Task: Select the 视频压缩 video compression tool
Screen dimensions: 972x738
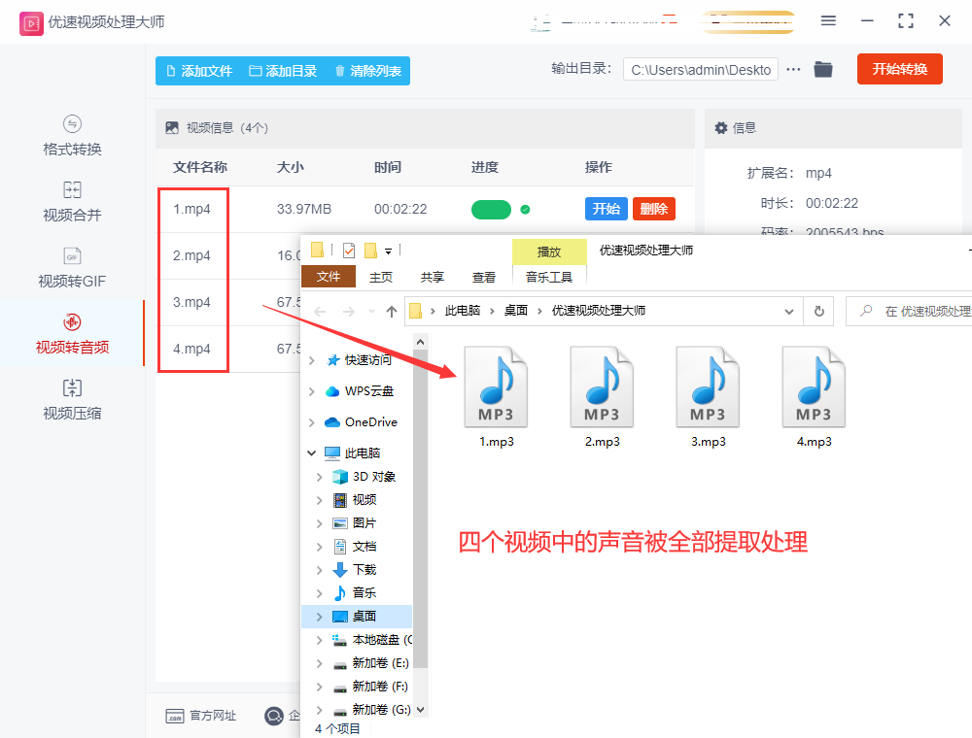Action: coord(72,400)
